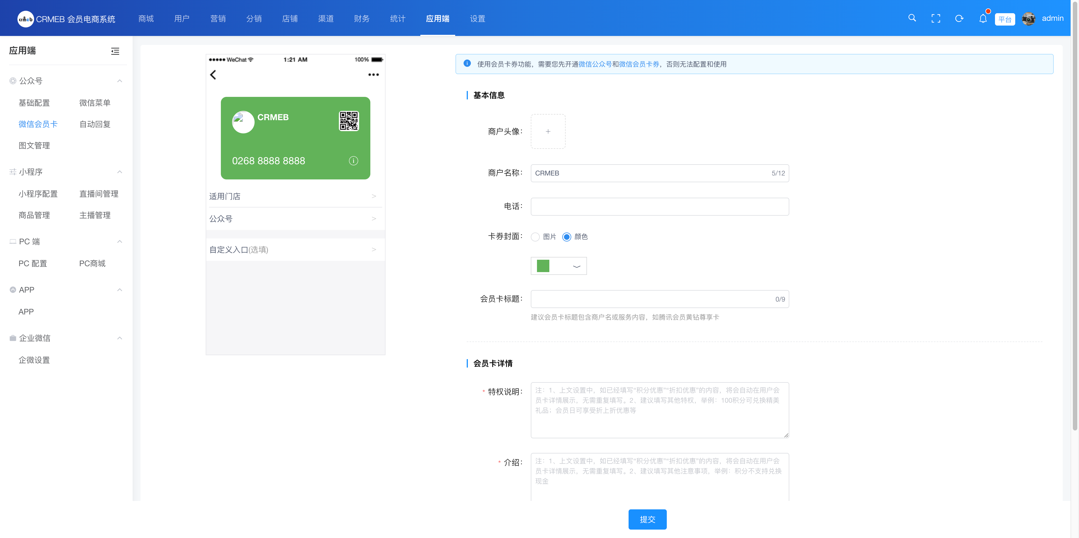The width and height of the screenshot is (1079, 538).
Task: Click the back arrow in phone preview
Action: click(x=213, y=74)
